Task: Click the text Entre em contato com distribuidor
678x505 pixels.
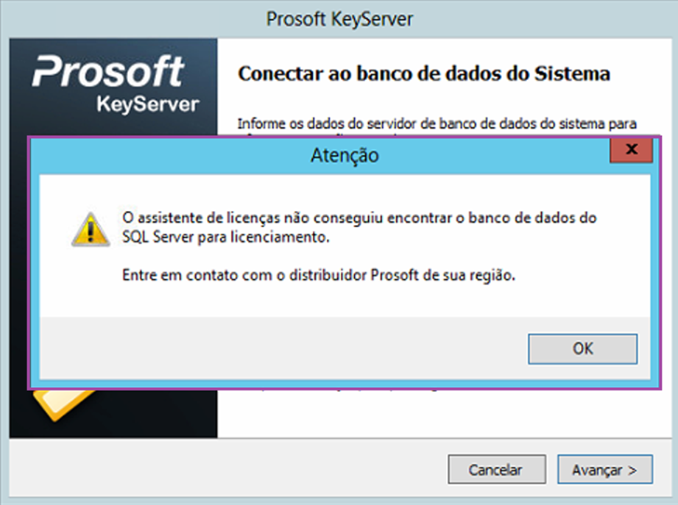Action: pos(319,275)
